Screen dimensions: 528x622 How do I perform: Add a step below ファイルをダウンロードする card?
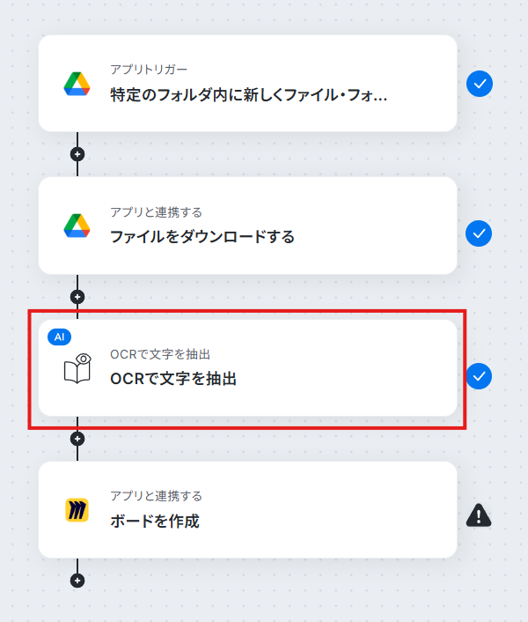(x=77, y=297)
